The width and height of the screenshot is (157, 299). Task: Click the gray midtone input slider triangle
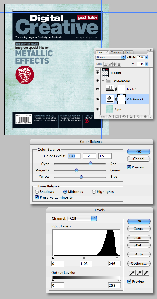tap(84, 258)
